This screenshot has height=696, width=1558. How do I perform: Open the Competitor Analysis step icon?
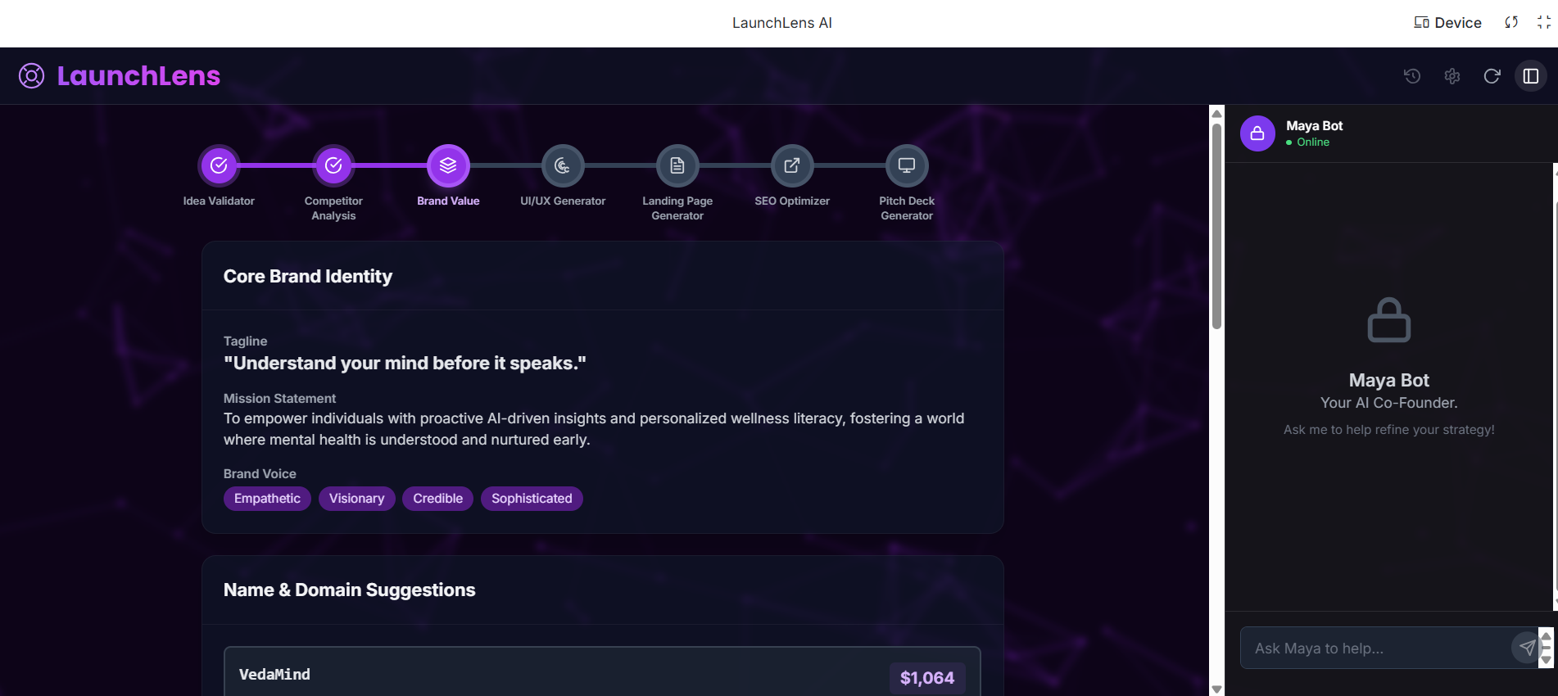pyautogui.click(x=333, y=165)
